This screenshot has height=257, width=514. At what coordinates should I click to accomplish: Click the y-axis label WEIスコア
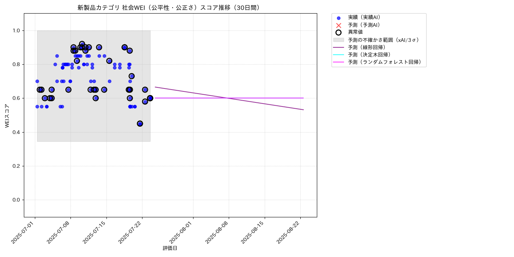[x=7, y=116]
